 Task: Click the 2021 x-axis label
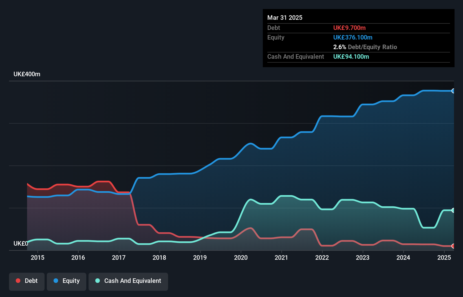point(281,257)
